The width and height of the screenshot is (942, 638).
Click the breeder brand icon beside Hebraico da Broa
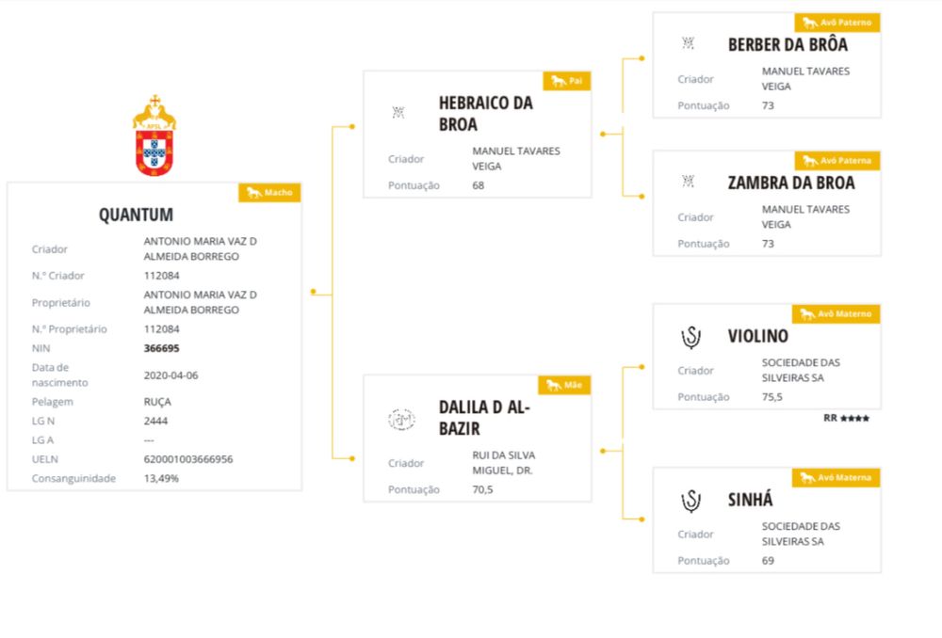(x=398, y=113)
